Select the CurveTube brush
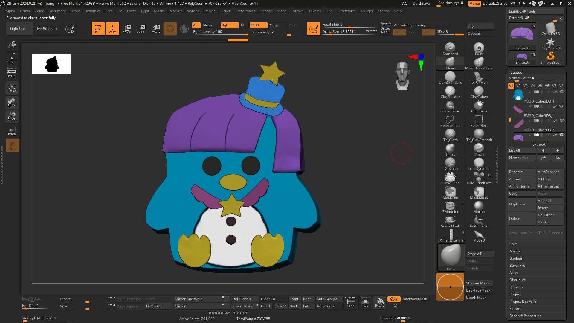The image size is (574, 323). (x=450, y=179)
